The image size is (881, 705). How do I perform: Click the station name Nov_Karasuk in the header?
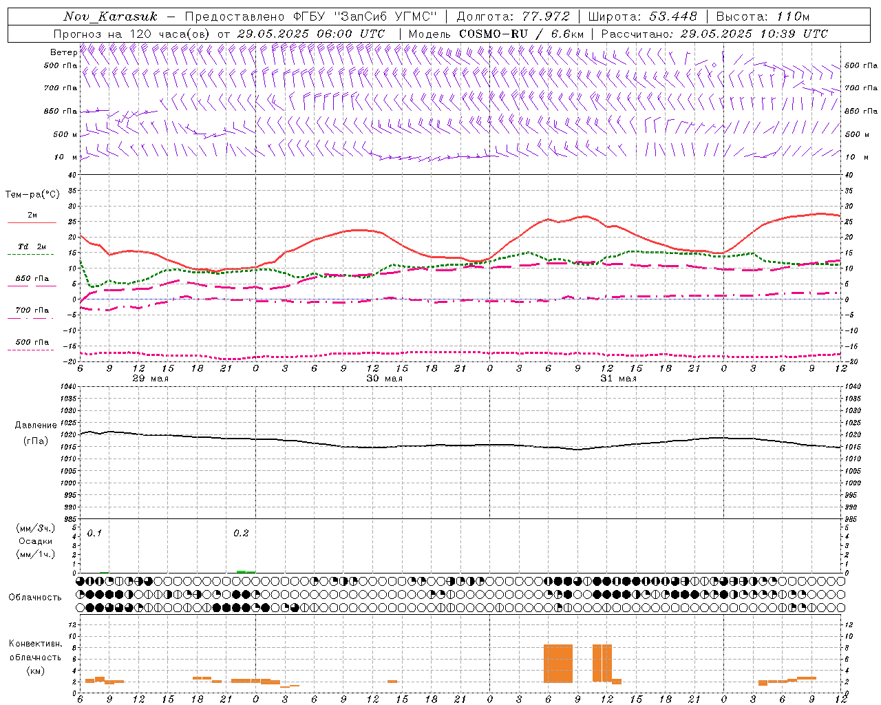click(x=111, y=16)
